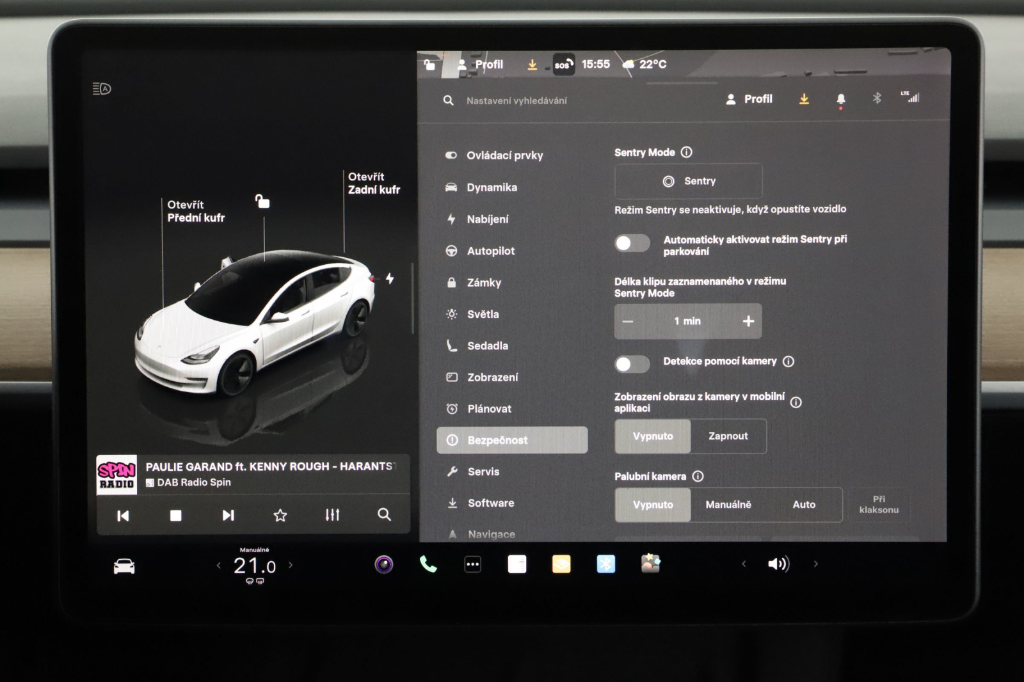Open the camera app icon in dock
This screenshot has height=682, width=1024.
click(x=383, y=564)
